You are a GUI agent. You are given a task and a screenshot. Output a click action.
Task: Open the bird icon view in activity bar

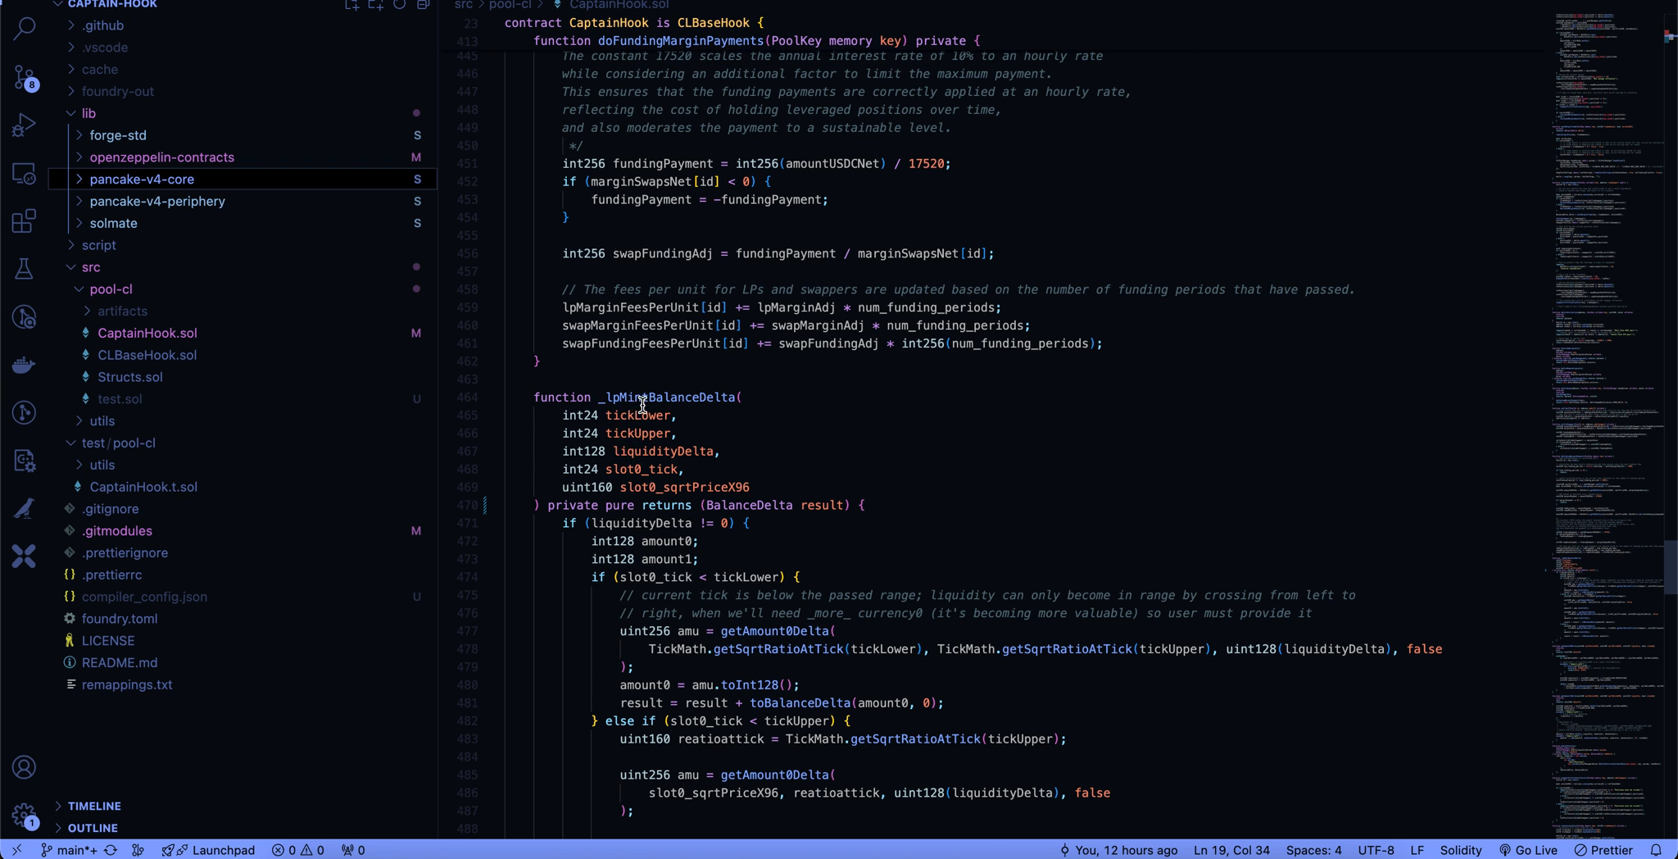[24, 508]
